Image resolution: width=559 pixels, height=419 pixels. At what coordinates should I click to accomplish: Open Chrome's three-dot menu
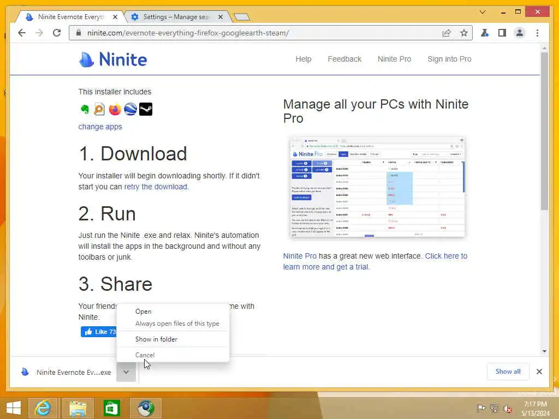537,33
